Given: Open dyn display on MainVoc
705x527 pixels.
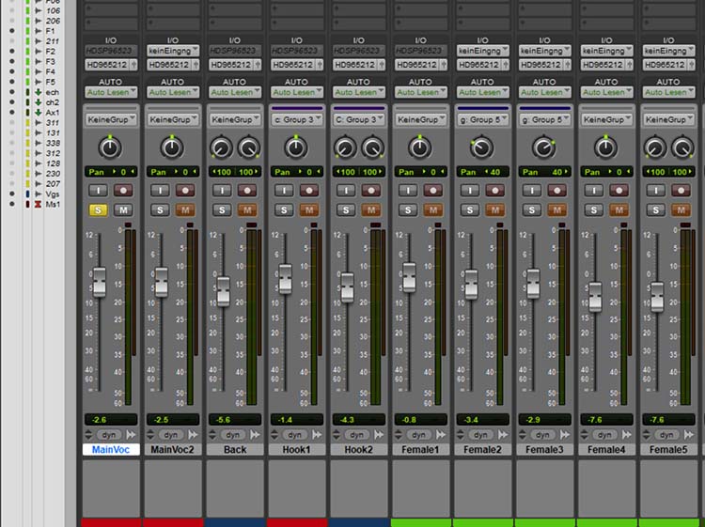Looking at the screenshot, I should point(109,435).
